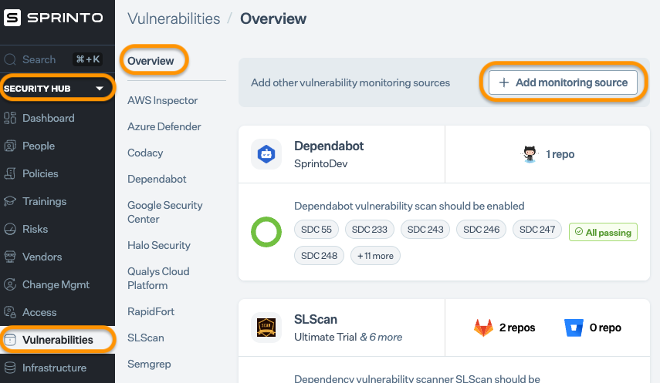Click the Trainings graduation cap icon

pos(10,201)
